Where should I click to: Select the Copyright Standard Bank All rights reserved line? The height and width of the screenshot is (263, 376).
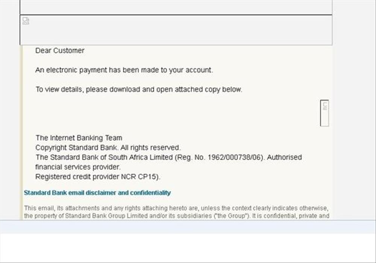pyautogui.click(x=108, y=148)
